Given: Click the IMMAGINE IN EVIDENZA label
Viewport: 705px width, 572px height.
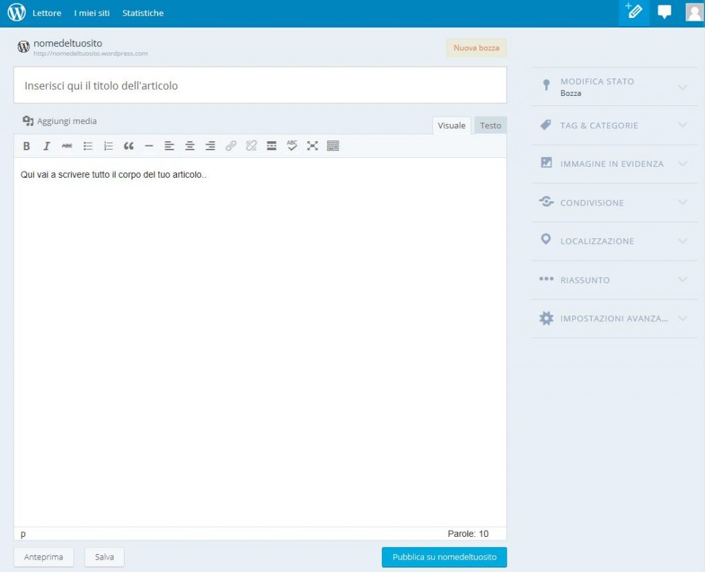Looking at the screenshot, I should point(612,164).
